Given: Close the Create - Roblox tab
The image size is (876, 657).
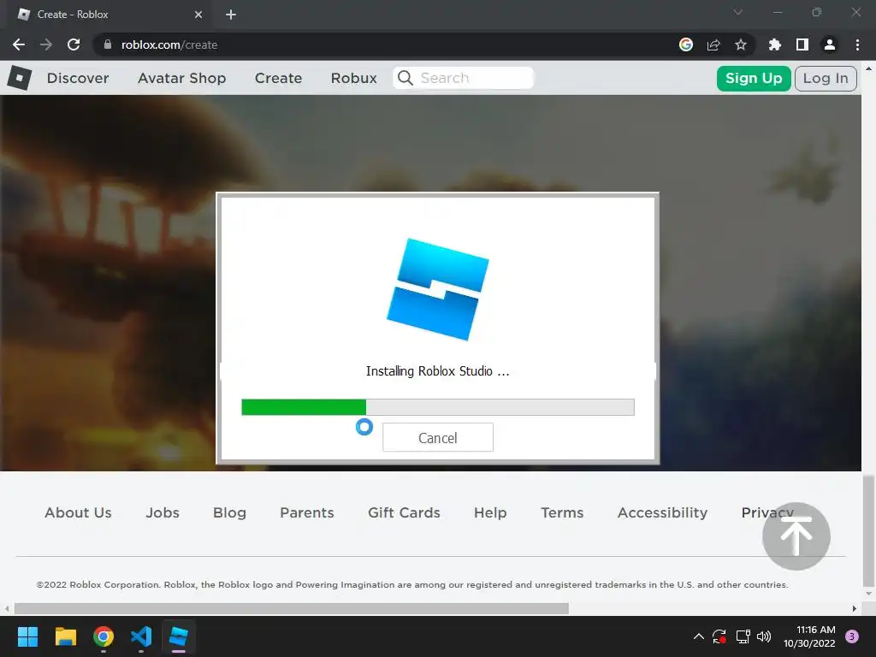Looking at the screenshot, I should click(198, 15).
